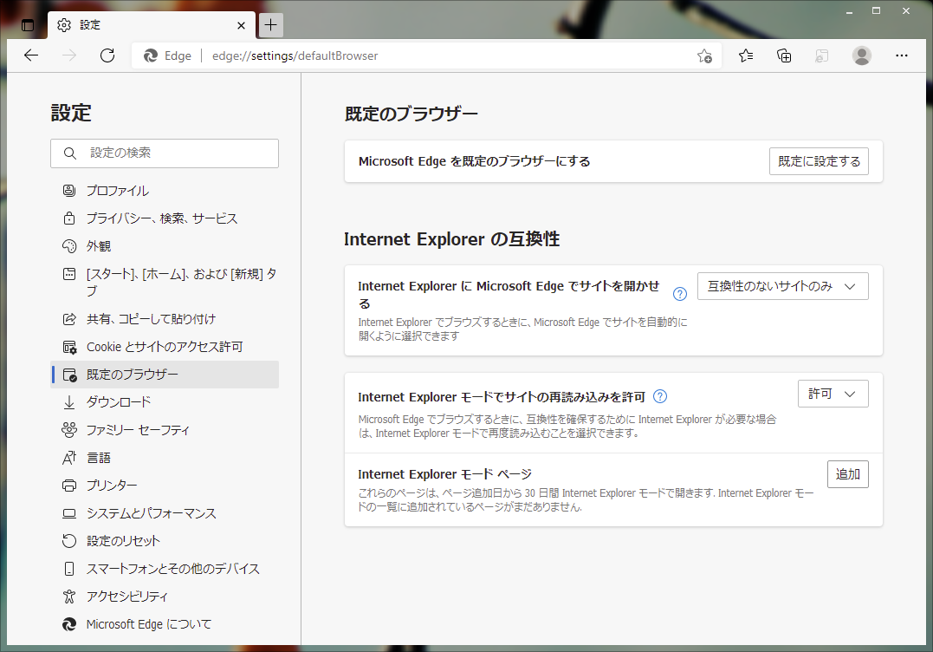Open Collections icon in toolbar
The width and height of the screenshot is (933, 652).
click(x=784, y=56)
